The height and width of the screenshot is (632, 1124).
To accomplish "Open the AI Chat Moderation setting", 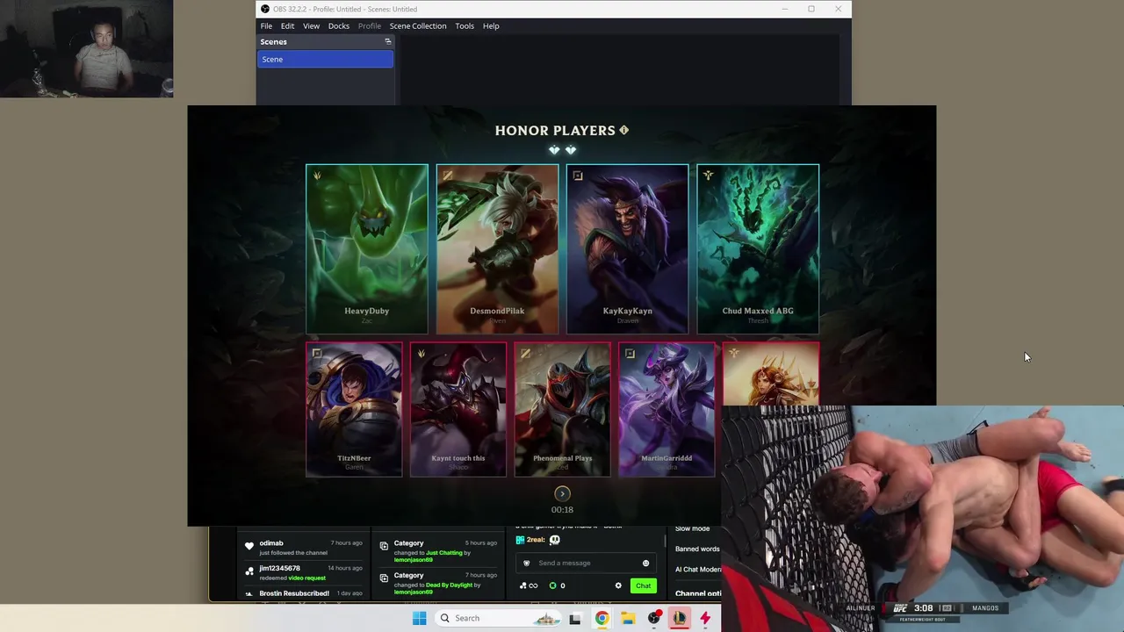I will pyautogui.click(x=698, y=569).
